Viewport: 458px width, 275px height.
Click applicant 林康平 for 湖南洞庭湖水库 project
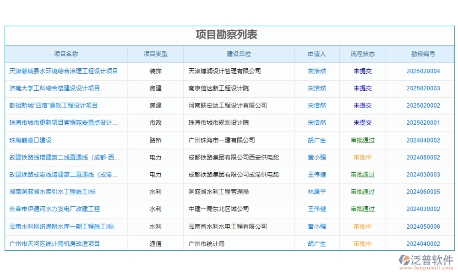tap(316, 192)
